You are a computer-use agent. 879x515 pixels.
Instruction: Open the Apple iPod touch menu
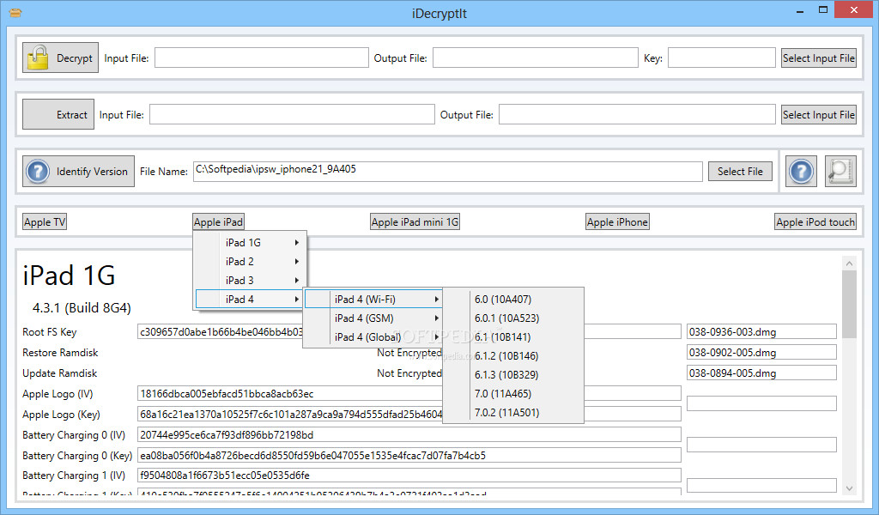pyautogui.click(x=815, y=222)
